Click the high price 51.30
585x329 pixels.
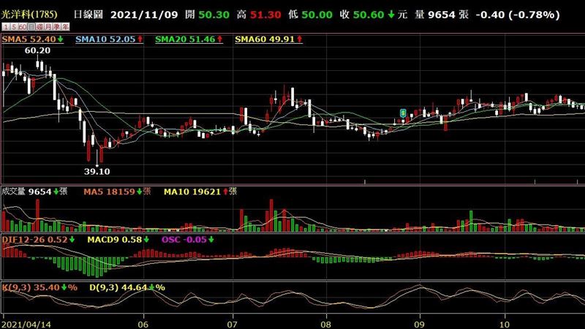click(x=265, y=15)
